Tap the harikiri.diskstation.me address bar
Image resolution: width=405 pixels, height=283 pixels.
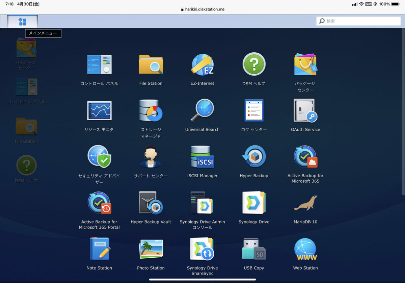pyautogui.click(x=202, y=9)
